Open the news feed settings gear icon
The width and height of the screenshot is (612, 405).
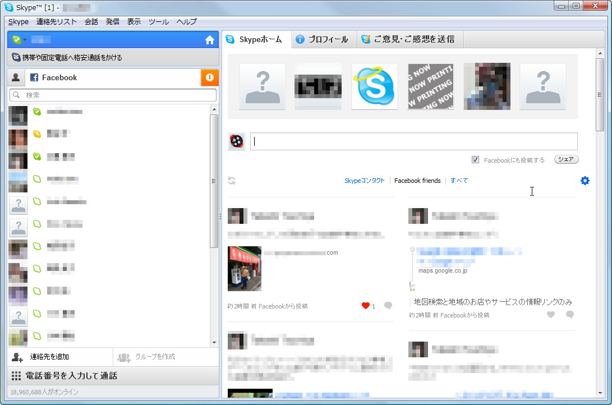click(x=585, y=180)
